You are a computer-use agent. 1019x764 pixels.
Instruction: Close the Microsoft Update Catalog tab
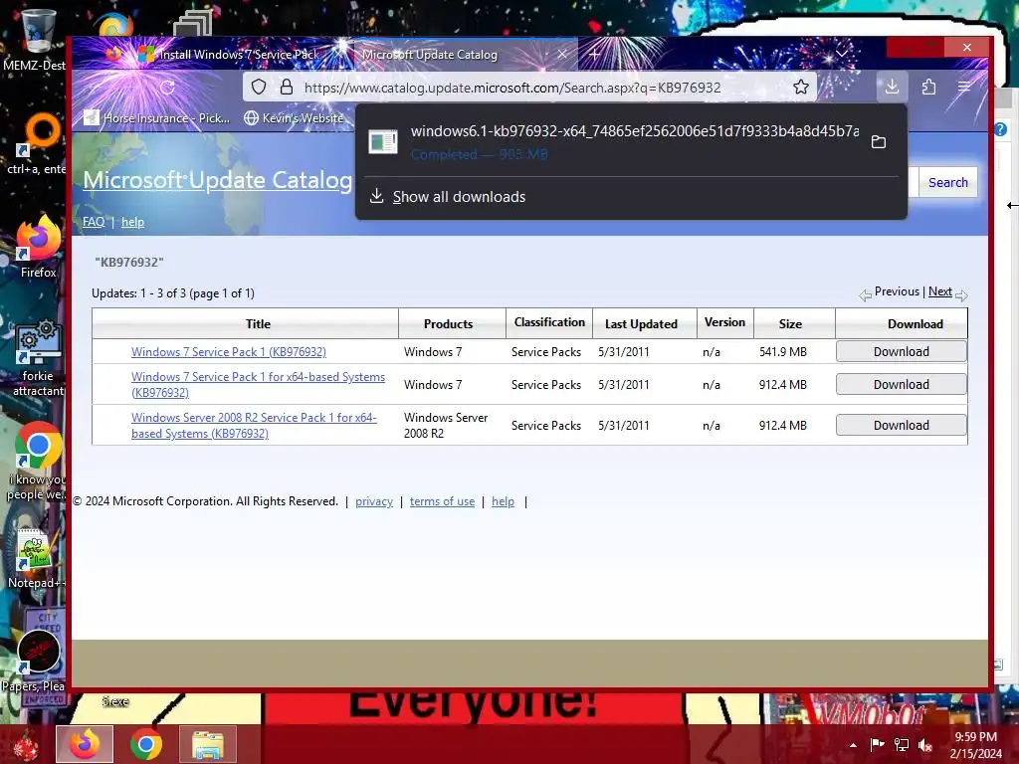click(563, 54)
